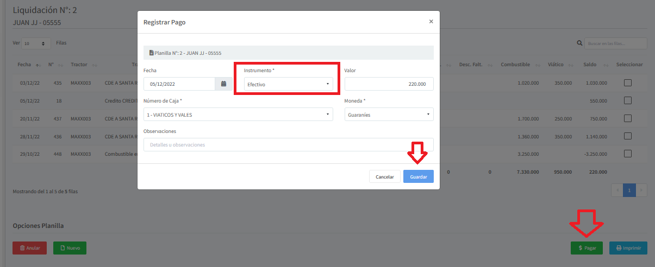Screen dimensions: 655x267
Task: Check the 29/10/22 row checkbox
Action: (x=628, y=154)
